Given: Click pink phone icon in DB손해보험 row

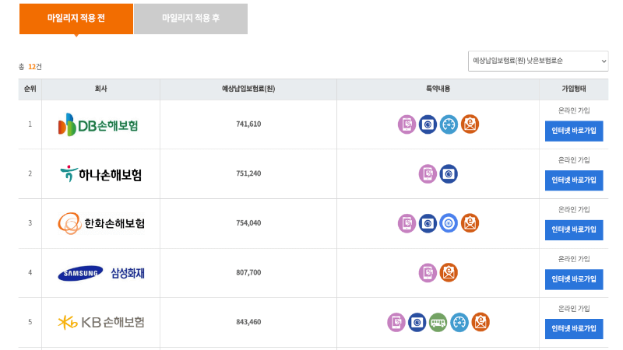Looking at the screenshot, I should pos(407,124).
